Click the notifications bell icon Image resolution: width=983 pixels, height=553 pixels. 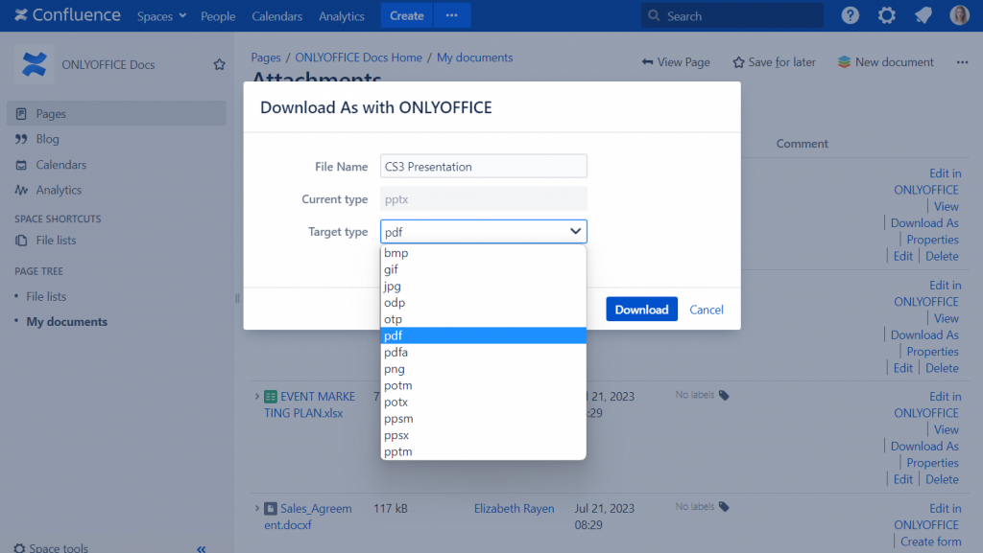[x=921, y=15]
